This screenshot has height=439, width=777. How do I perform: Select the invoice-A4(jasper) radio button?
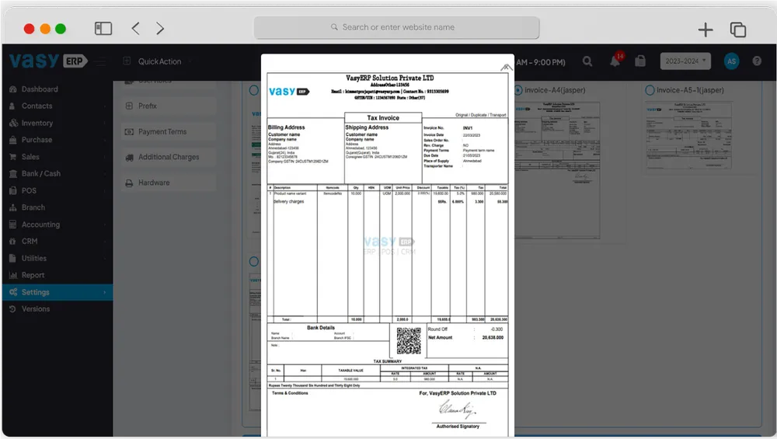tap(518, 90)
